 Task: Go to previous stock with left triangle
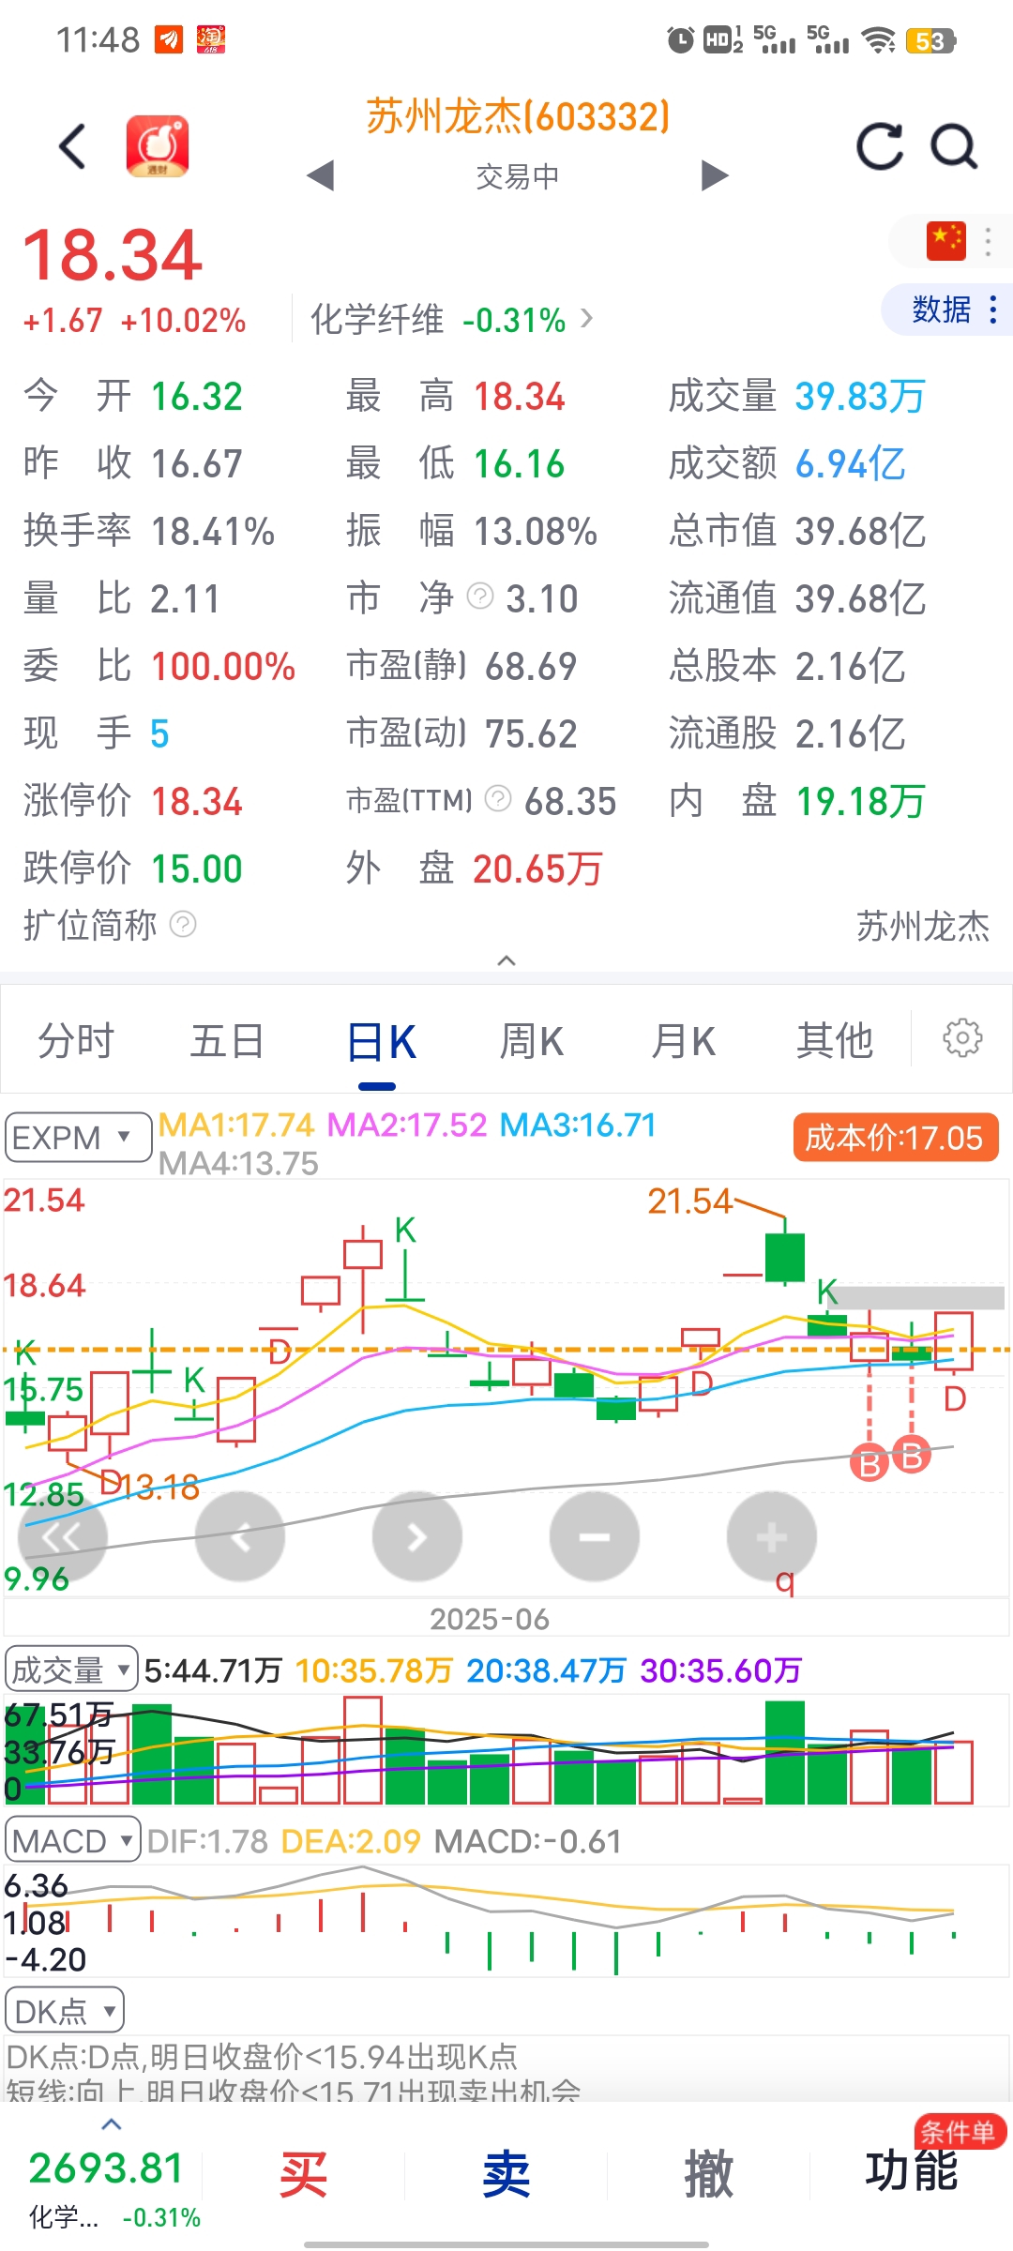321,175
